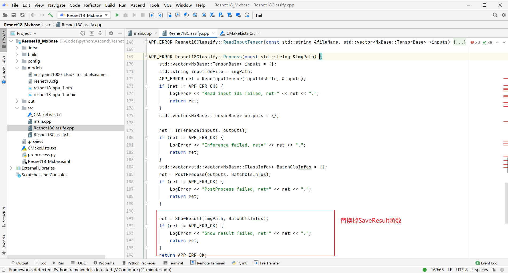Screen dimensions: 508x273
Task: Open the VCS menu
Action: [x=168, y=5]
